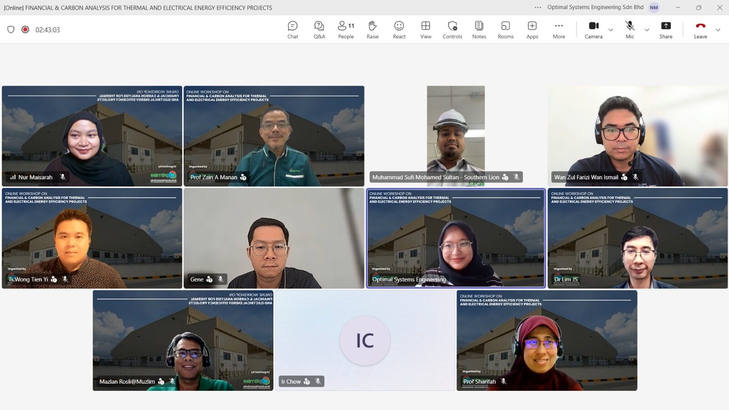
Task: Share your screen content
Action: point(666,30)
